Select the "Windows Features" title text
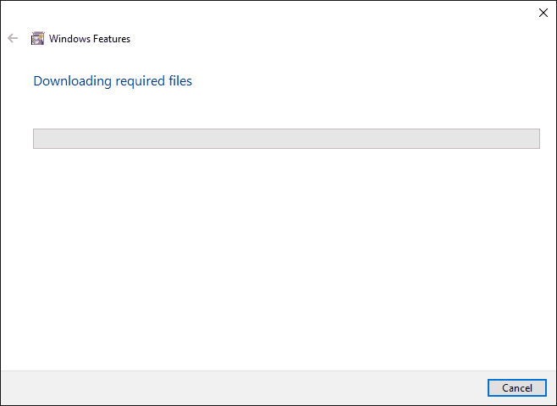This screenshot has height=406, width=557. (90, 39)
